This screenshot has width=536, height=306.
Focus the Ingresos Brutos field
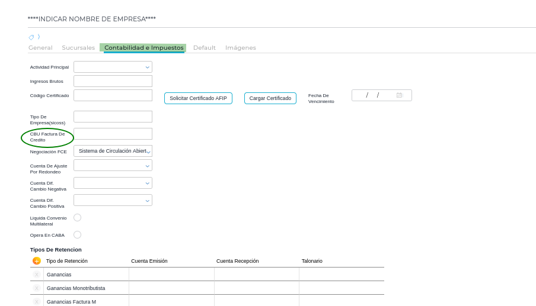click(x=113, y=81)
